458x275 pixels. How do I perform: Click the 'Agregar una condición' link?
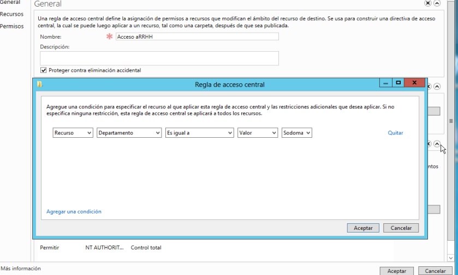[x=74, y=211]
